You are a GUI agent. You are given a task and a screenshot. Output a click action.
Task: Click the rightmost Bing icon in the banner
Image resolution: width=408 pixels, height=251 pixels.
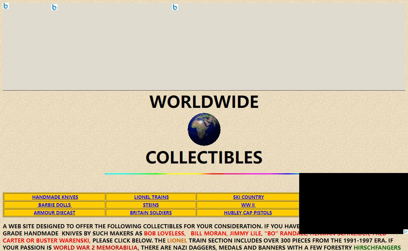[175, 7]
